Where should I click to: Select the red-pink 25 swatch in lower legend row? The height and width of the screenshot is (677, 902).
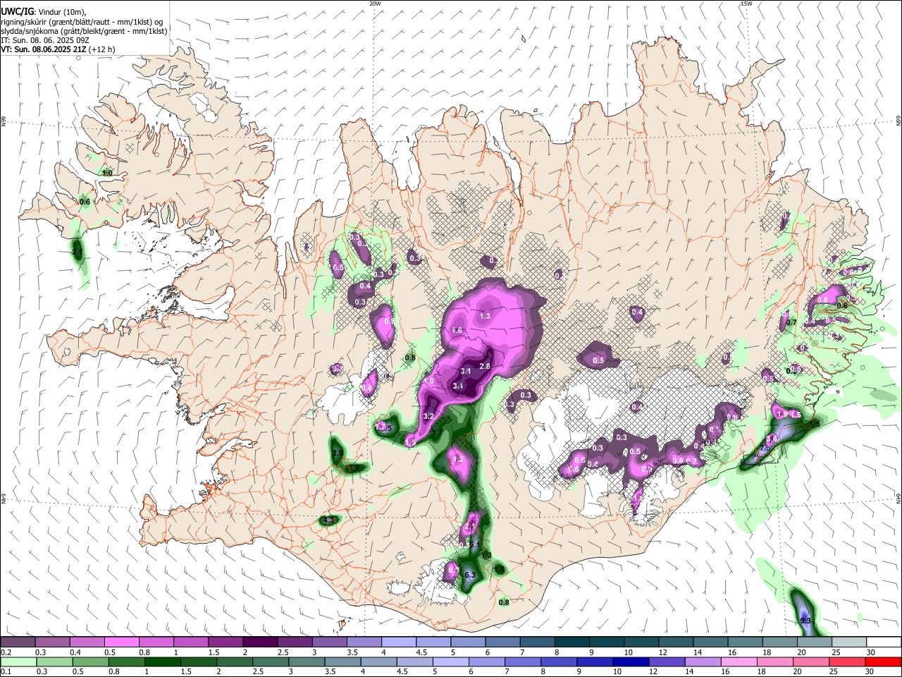point(846,661)
